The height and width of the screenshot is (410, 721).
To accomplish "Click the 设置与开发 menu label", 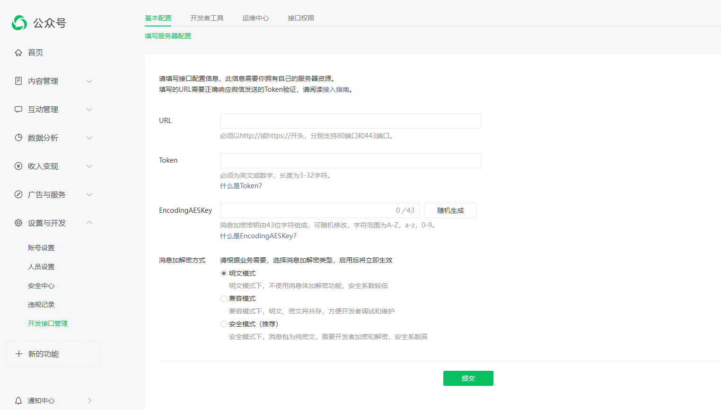I will pyautogui.click(x=47, y=223).
